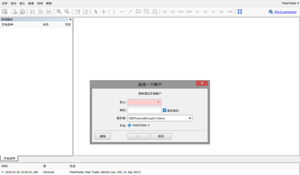
Task: Switch to the 交易品种 bottom tab
Action: tap(9, 158)
